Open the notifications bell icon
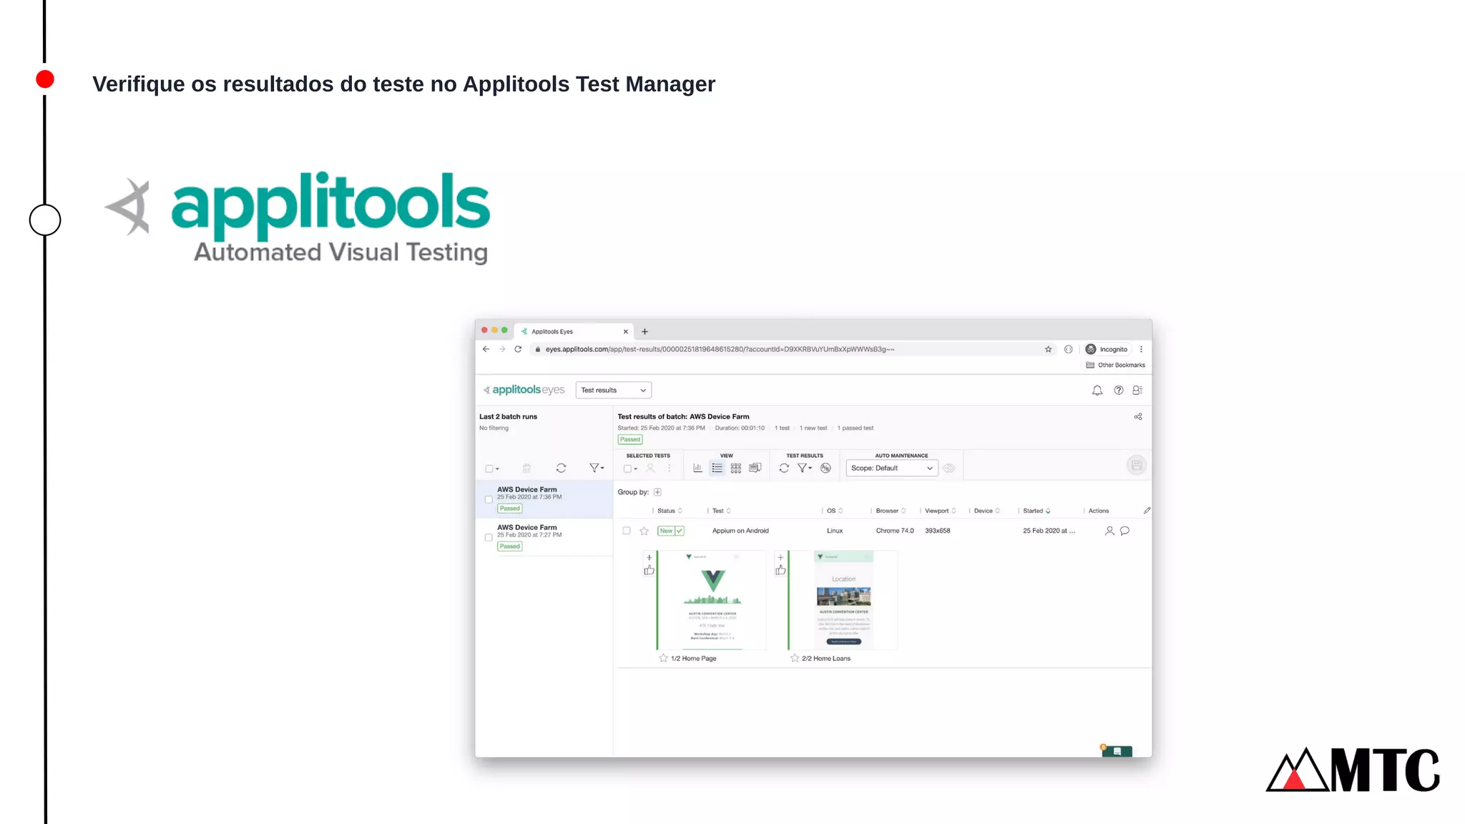The height and width of the screenshot is (824, 1465). click(1097, 391)
